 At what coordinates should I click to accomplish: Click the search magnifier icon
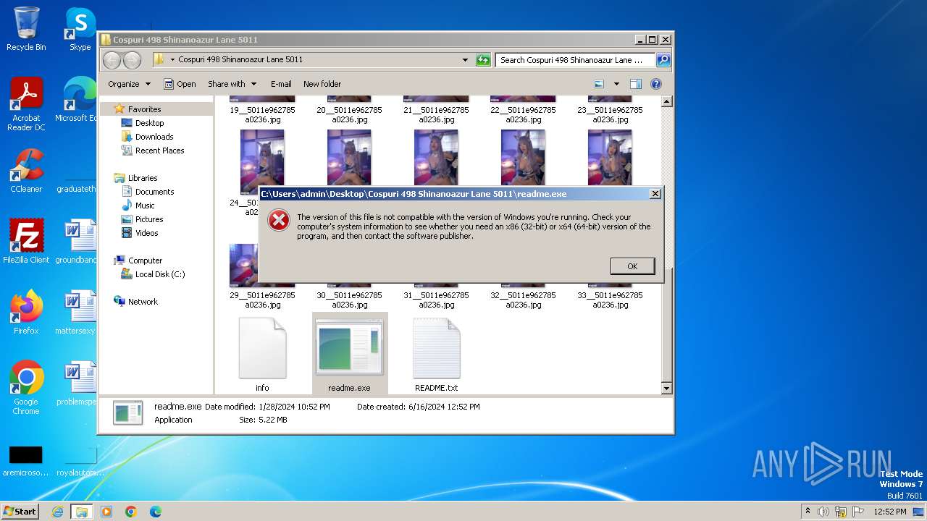(663, 60)
